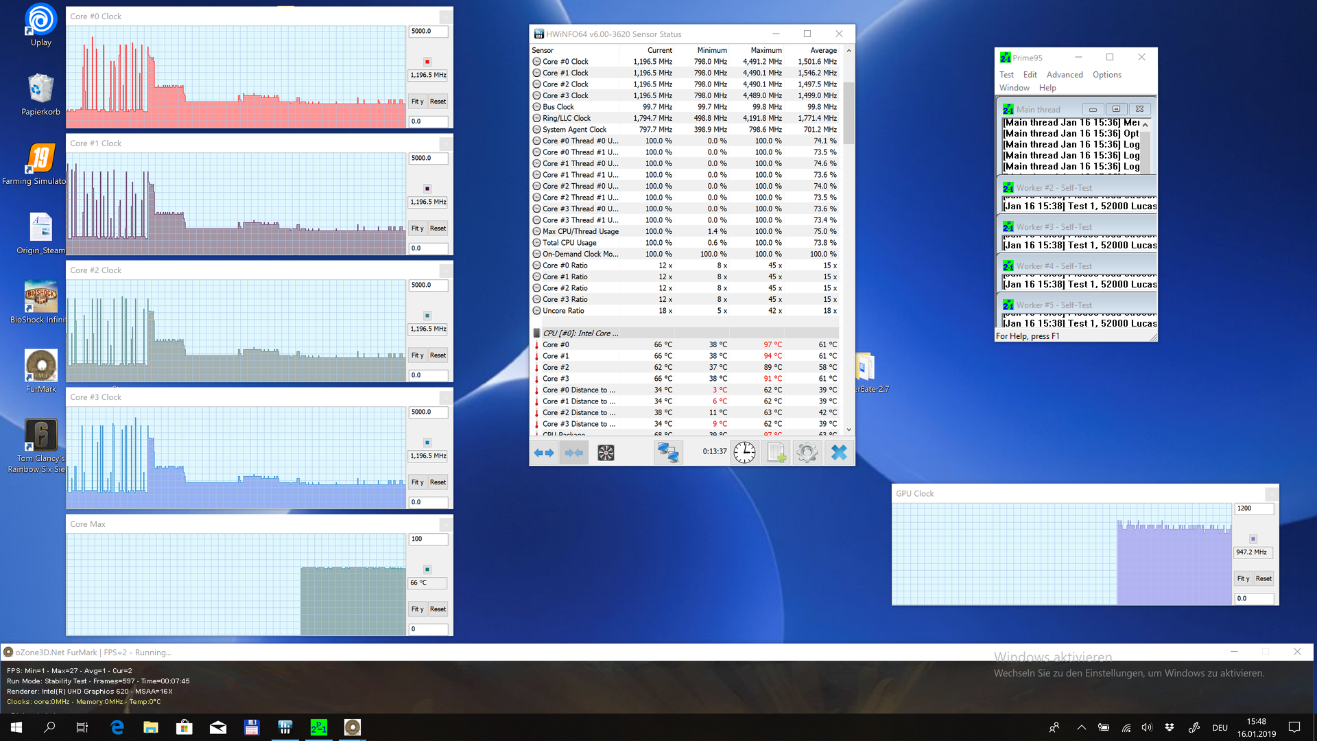Open Prime95 Advanced menu

point(1065,75)
